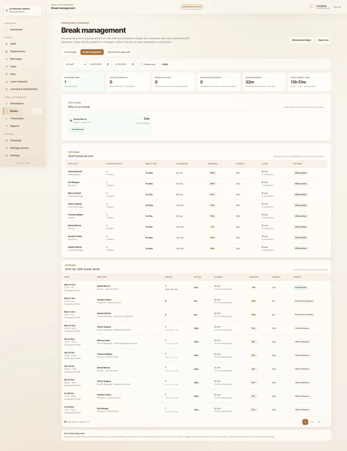This screenshot has width=347, height=451.
Task: Click the Dashboard home icon in sidebar
Action: point(6,30)
